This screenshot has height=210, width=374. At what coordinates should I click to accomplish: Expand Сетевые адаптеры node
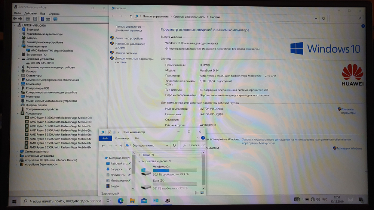17,151
